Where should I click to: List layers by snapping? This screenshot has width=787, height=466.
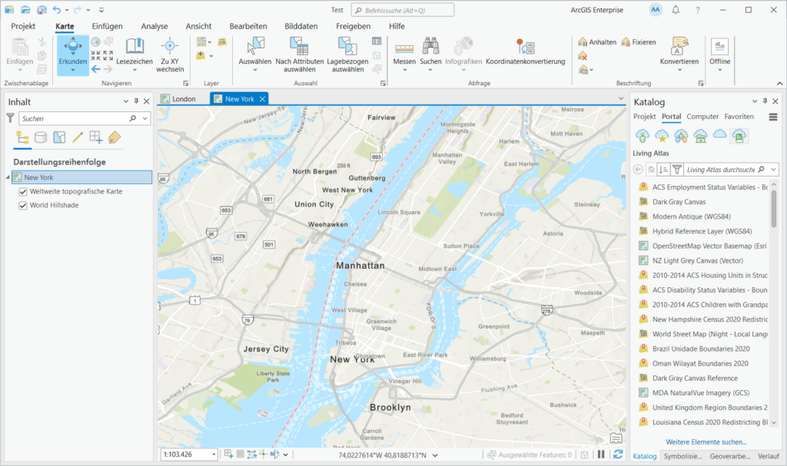[96, 137]
